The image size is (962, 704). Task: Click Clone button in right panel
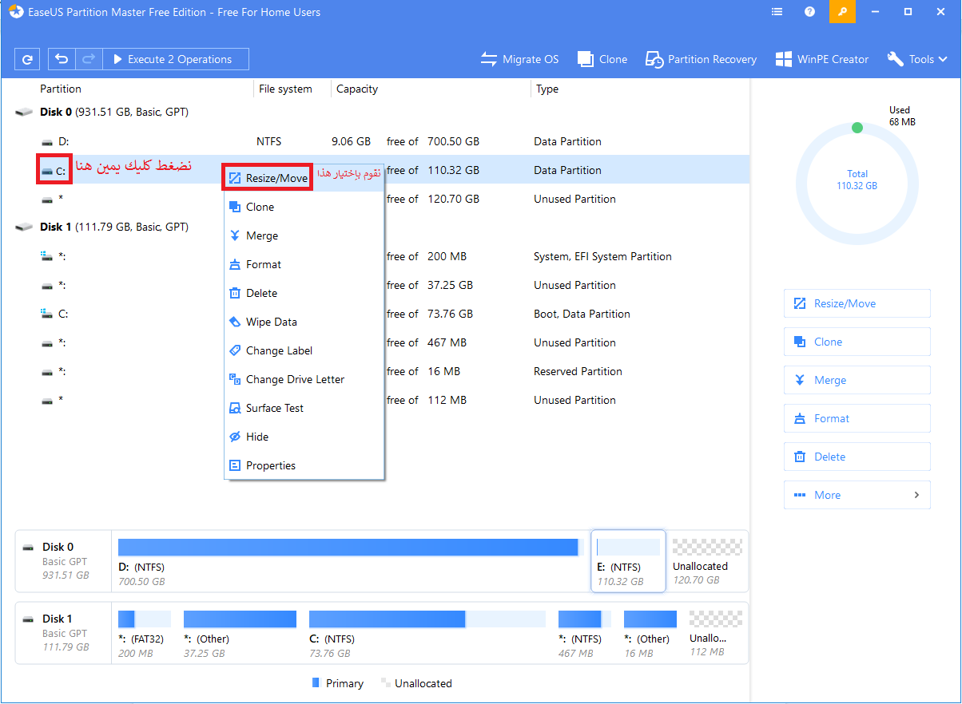pyautogui.click(x=857, y=342)
